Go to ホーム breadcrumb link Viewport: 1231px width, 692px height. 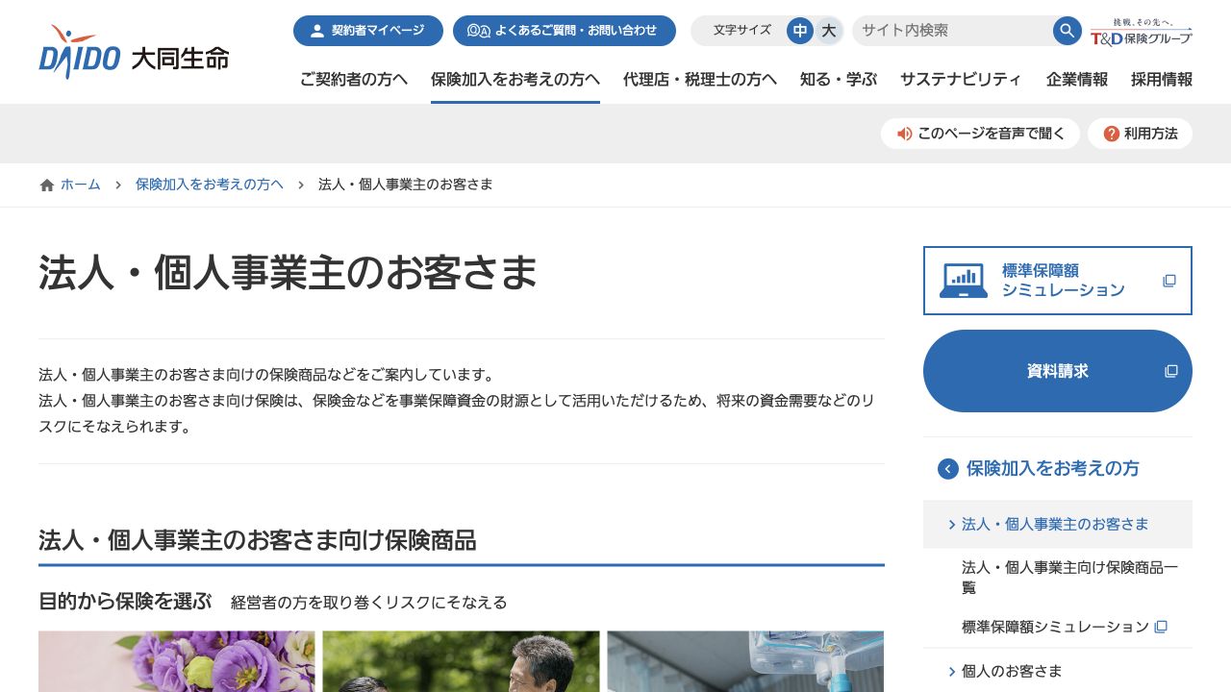click(81, 185)
